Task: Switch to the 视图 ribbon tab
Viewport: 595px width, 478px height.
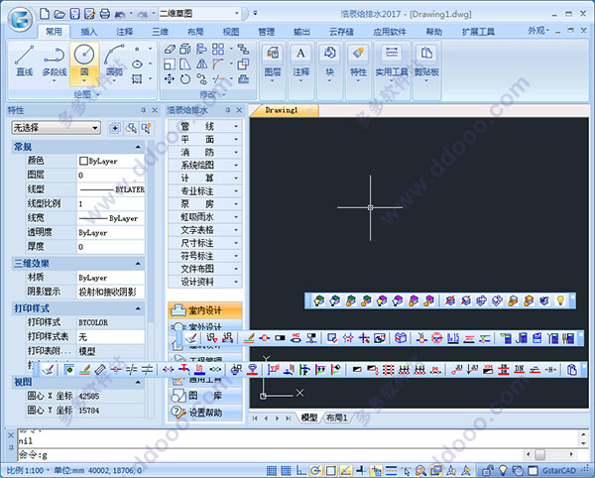Action: 231,32
